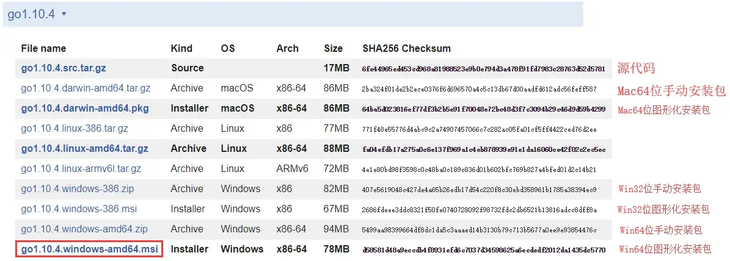Download highlighted go1.10.4.windows-amd64.msi installer
Image resolution: width=730 pixels, height=261 pixels.
point(89,249)
